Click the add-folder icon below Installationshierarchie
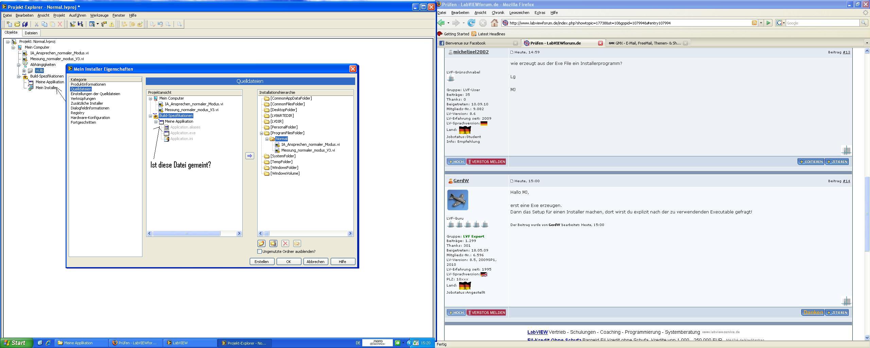This screenshot has width=870, height=348. (x=261, y=243)
